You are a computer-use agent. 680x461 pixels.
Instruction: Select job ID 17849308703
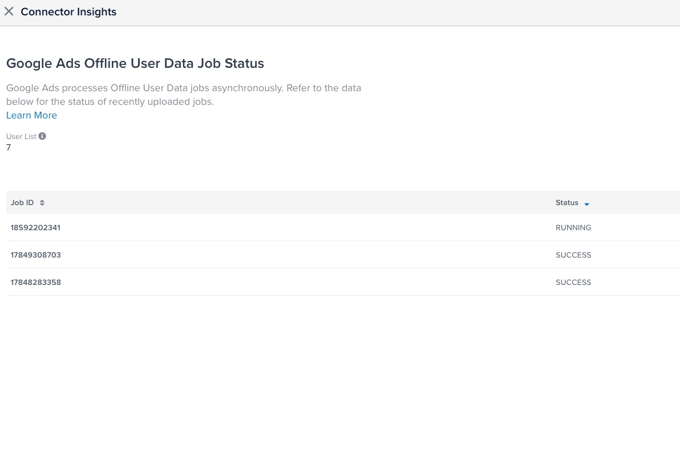click(x=35, y=255)
